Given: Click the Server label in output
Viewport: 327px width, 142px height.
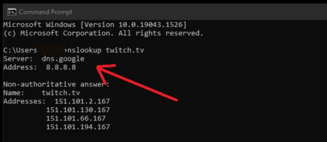Looking at the screenshot, I should [18, 59].
